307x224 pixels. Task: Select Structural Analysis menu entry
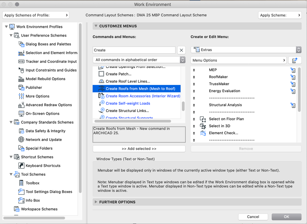(x=244, y=105)
